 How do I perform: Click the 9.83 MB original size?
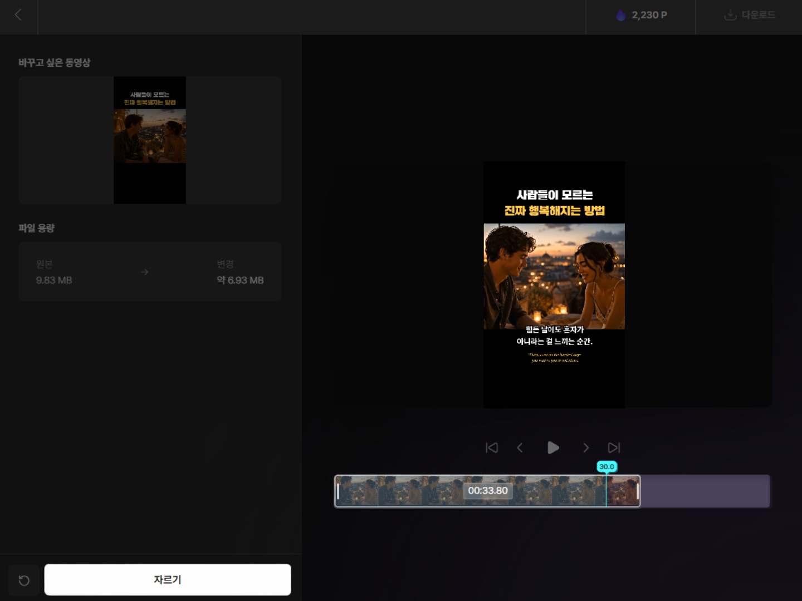point(54,280)
